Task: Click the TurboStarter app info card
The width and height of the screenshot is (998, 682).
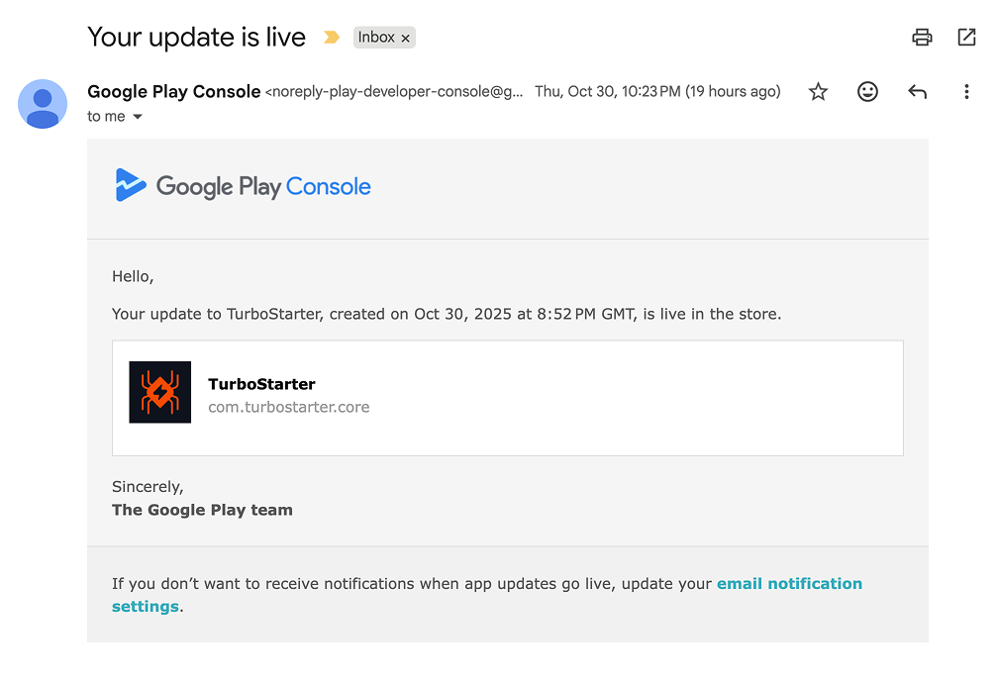Action: click(x=507, y=397)
